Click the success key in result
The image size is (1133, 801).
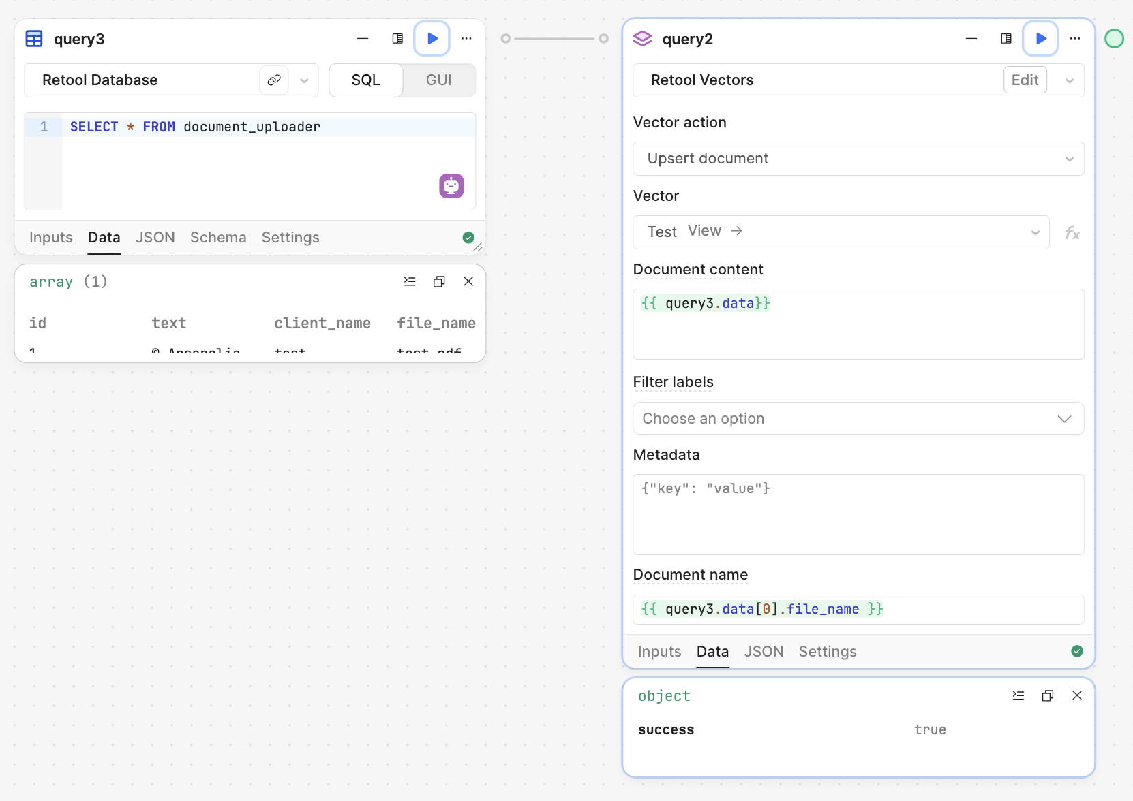click(x=666, y=729)
